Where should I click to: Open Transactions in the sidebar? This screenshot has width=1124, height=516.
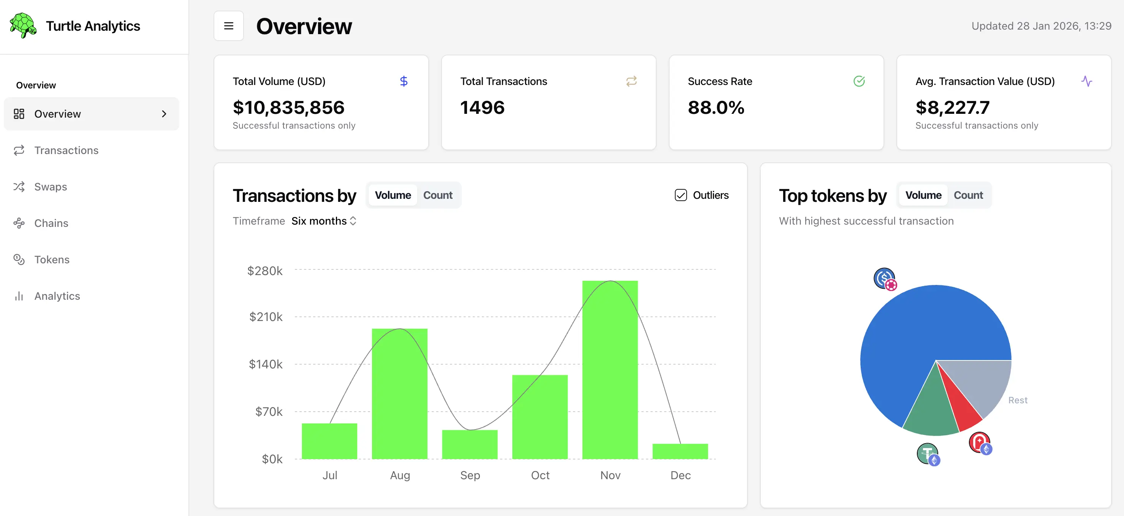tap(66, 150)
